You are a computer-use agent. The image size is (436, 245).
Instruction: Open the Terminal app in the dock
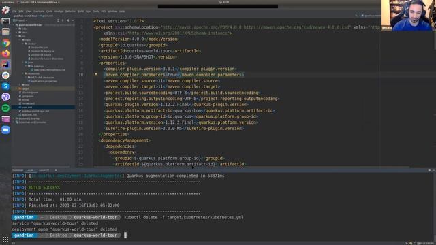pos(5,21)
